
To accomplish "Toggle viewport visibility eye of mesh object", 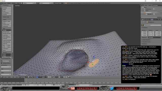I will (x=158, y=12).
